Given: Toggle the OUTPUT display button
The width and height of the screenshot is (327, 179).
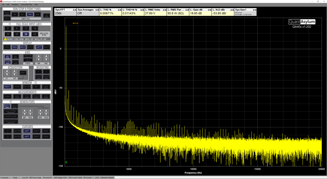Looking at the screenshot, I should tap(30, 47).
